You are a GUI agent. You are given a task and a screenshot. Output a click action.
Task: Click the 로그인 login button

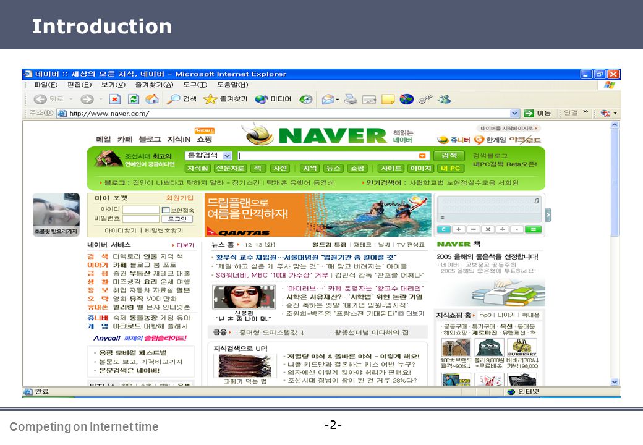click(x=177, y=219)
